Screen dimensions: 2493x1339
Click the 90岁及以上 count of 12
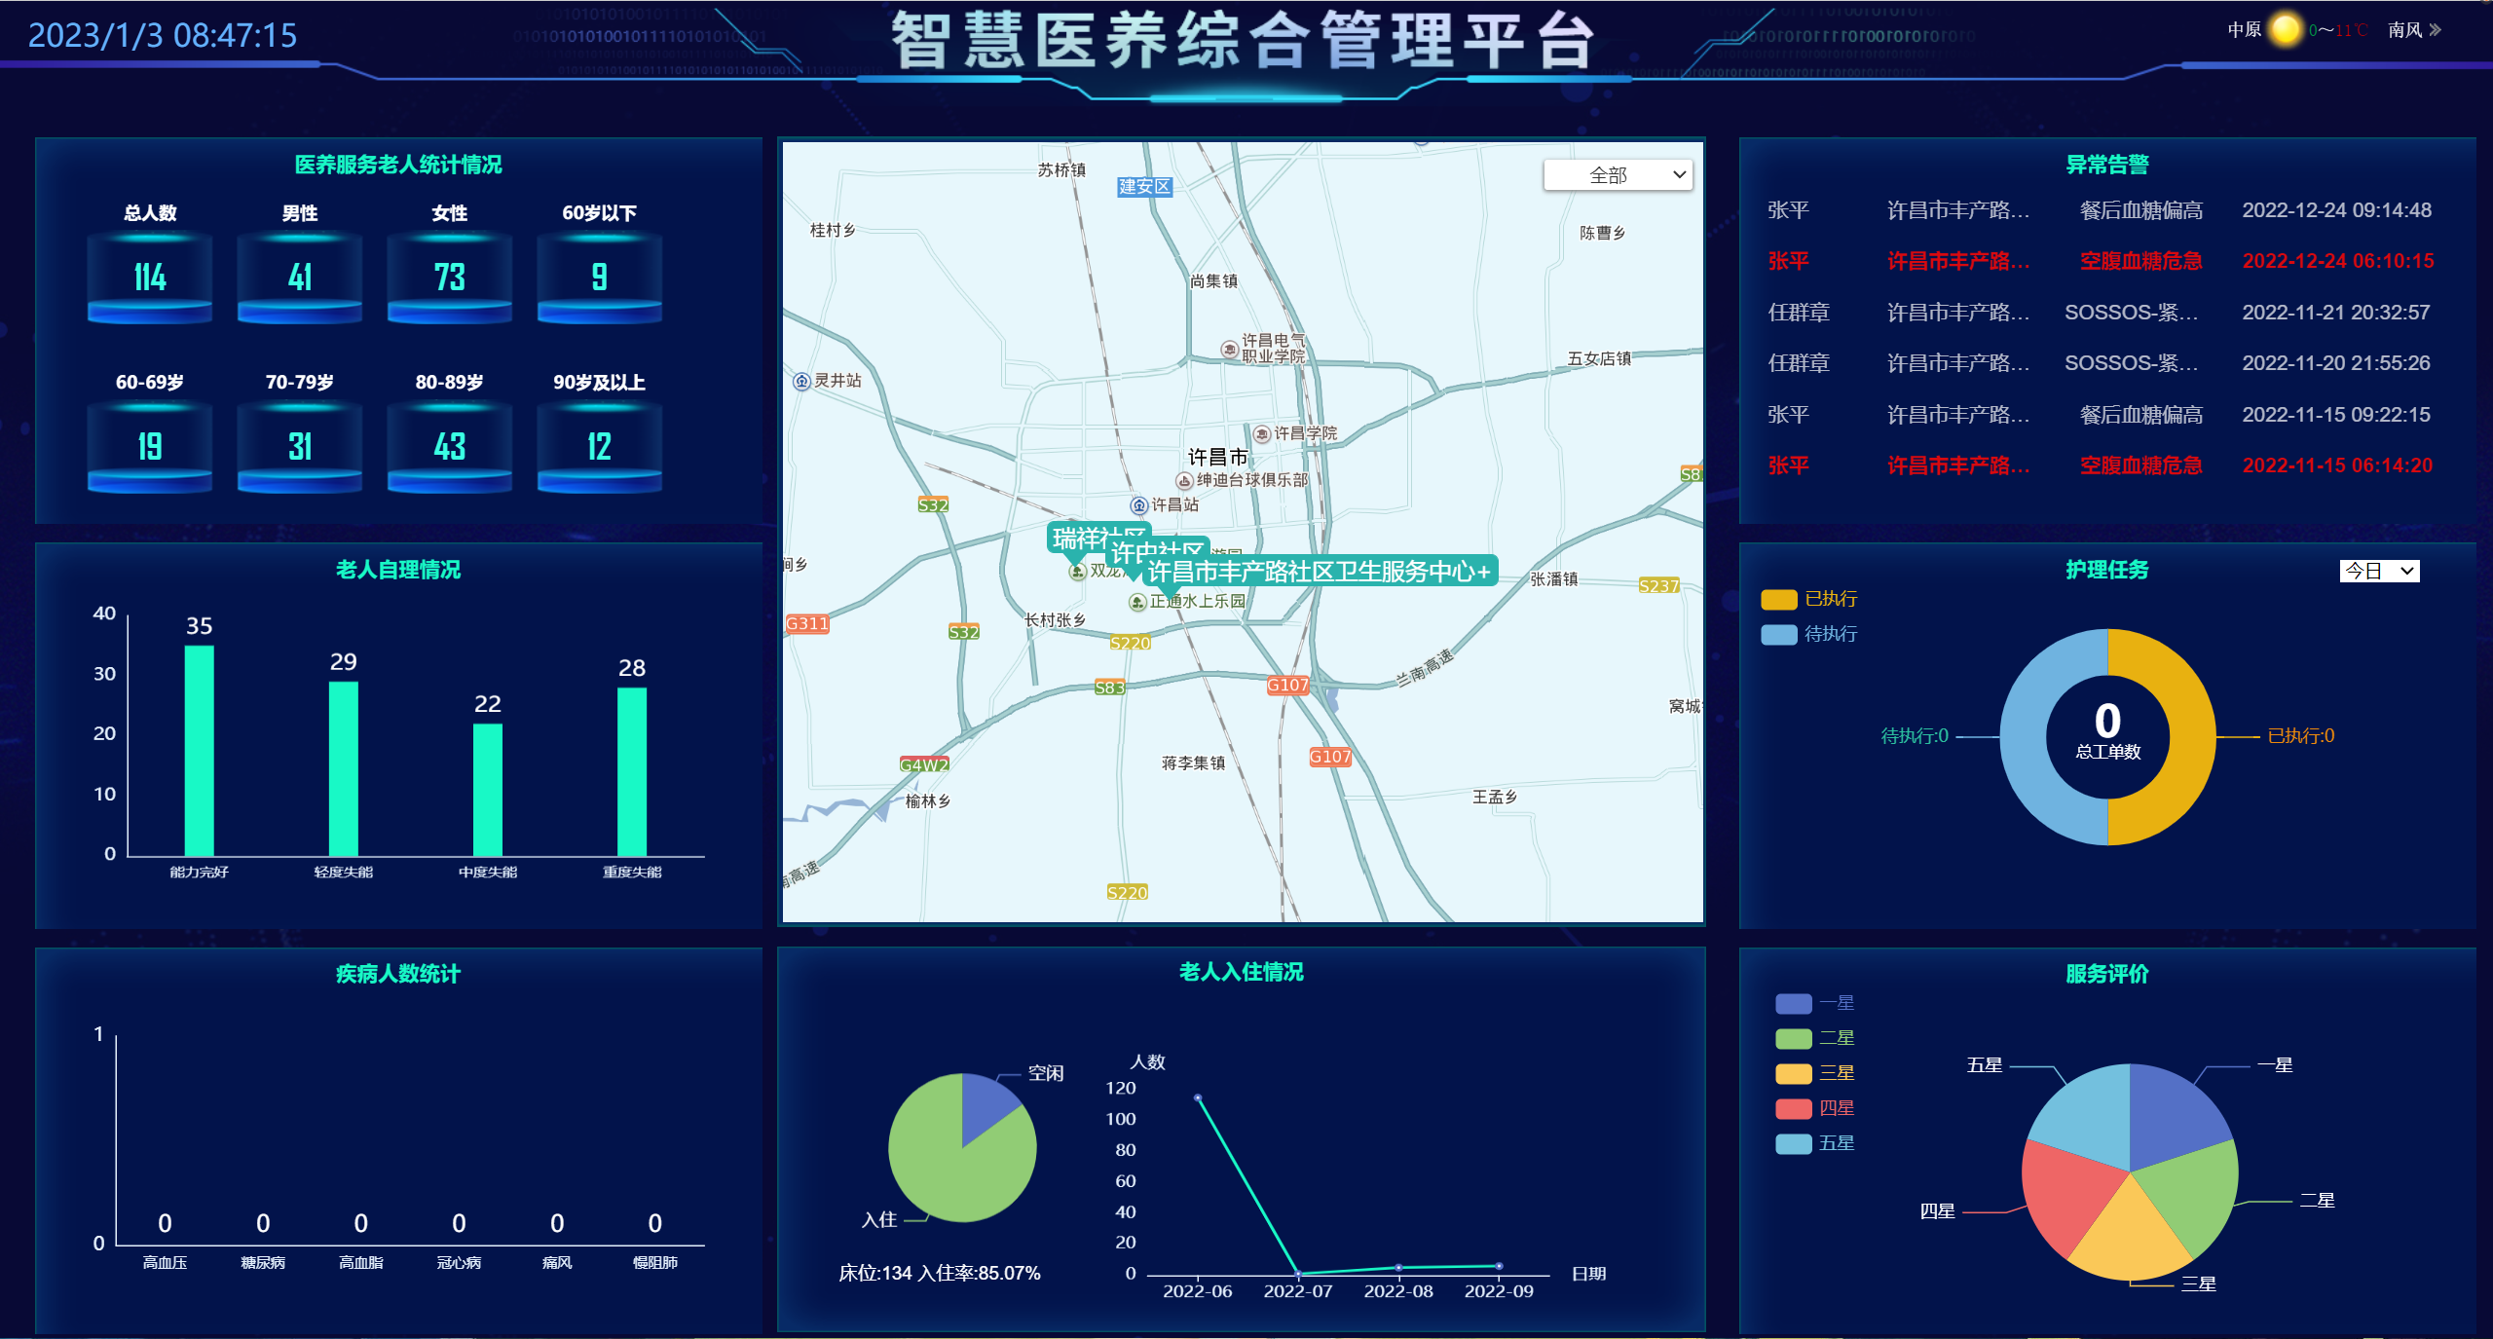(x=600, y=447)
